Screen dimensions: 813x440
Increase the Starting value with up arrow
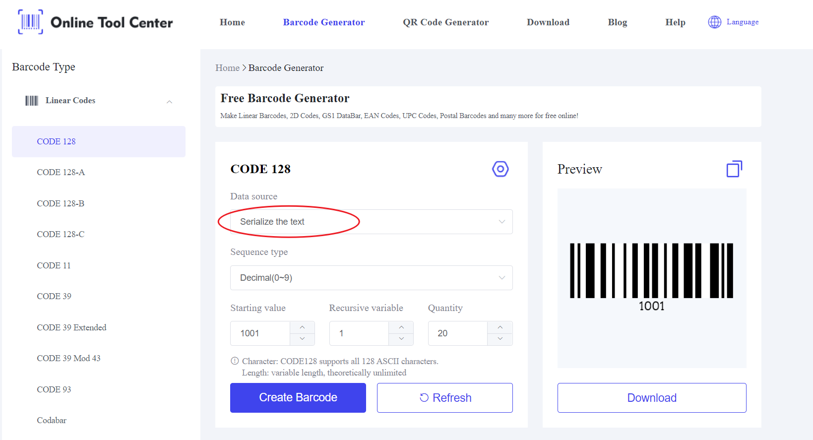302,327
